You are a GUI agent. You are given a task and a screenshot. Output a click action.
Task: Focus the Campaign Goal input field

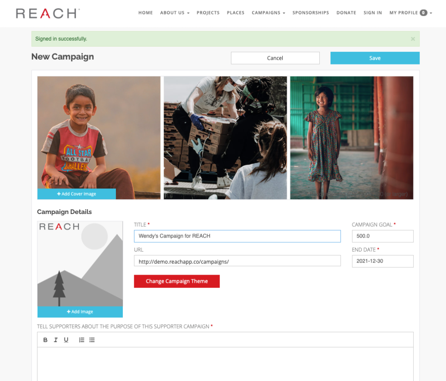coord(382,236)
